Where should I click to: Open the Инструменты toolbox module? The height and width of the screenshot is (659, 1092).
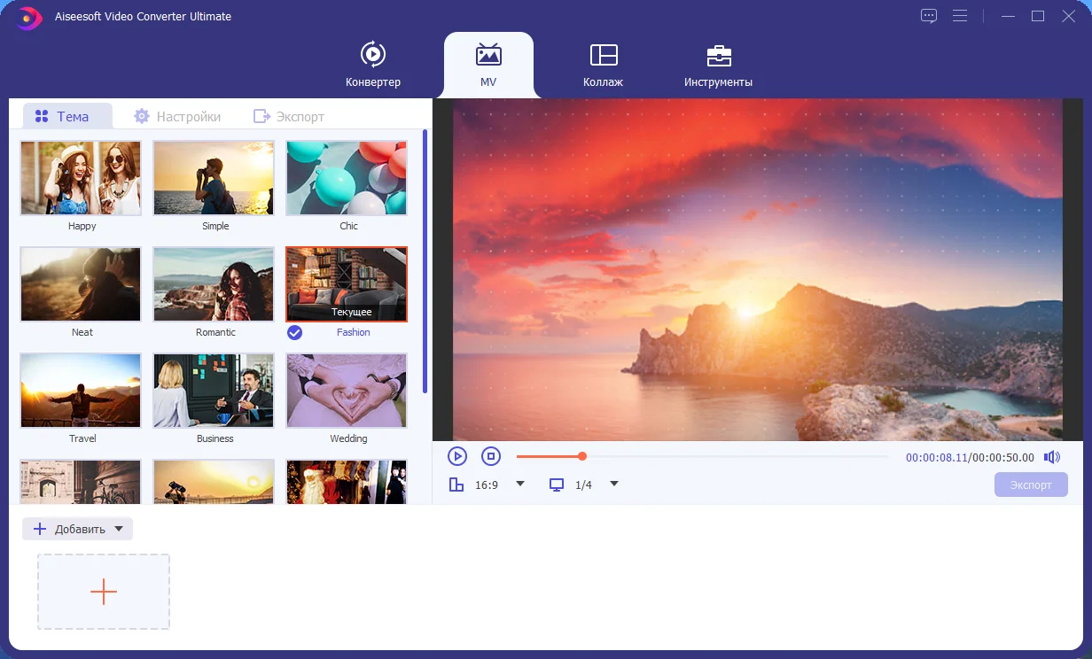[718, 64]
